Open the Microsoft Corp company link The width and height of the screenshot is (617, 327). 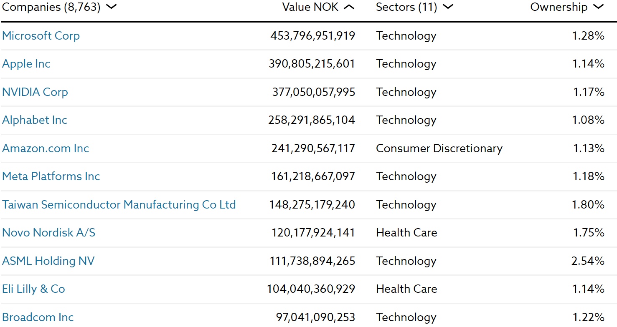coord(41,36)
